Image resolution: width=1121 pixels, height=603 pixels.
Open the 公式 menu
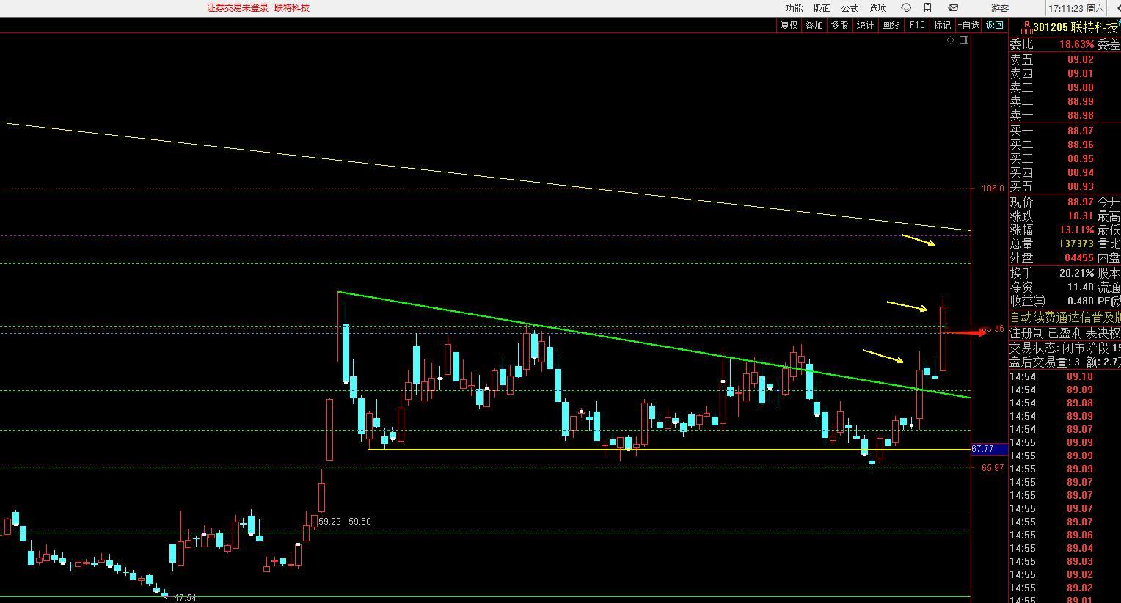850,8
